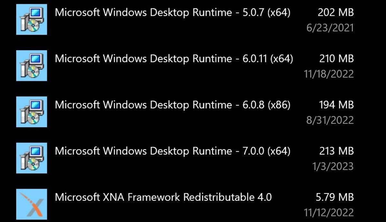The height and width of the screenshot is (222, 386).
Task: Select Microsoft Windows Desktop Runtime - 6.0.11 (x64)
Action: point(174,59)
